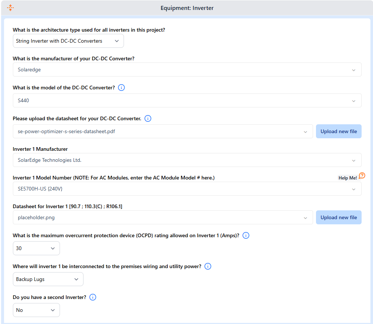Click the Help Me! label
373x324 pixels.
[x=348, y=178]
